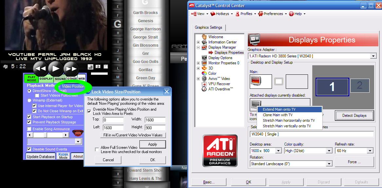Open the Refresh rate dropdown
The image size is (382, 188).
pos(371,151)
